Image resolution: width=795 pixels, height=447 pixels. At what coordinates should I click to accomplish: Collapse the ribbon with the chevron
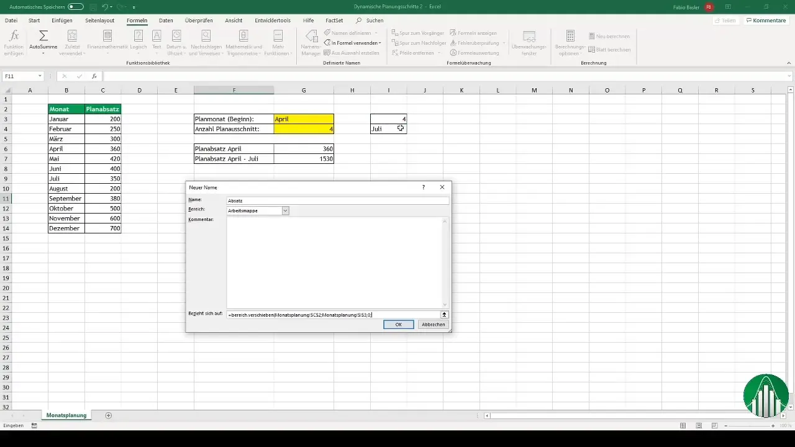tap(789, 63)
